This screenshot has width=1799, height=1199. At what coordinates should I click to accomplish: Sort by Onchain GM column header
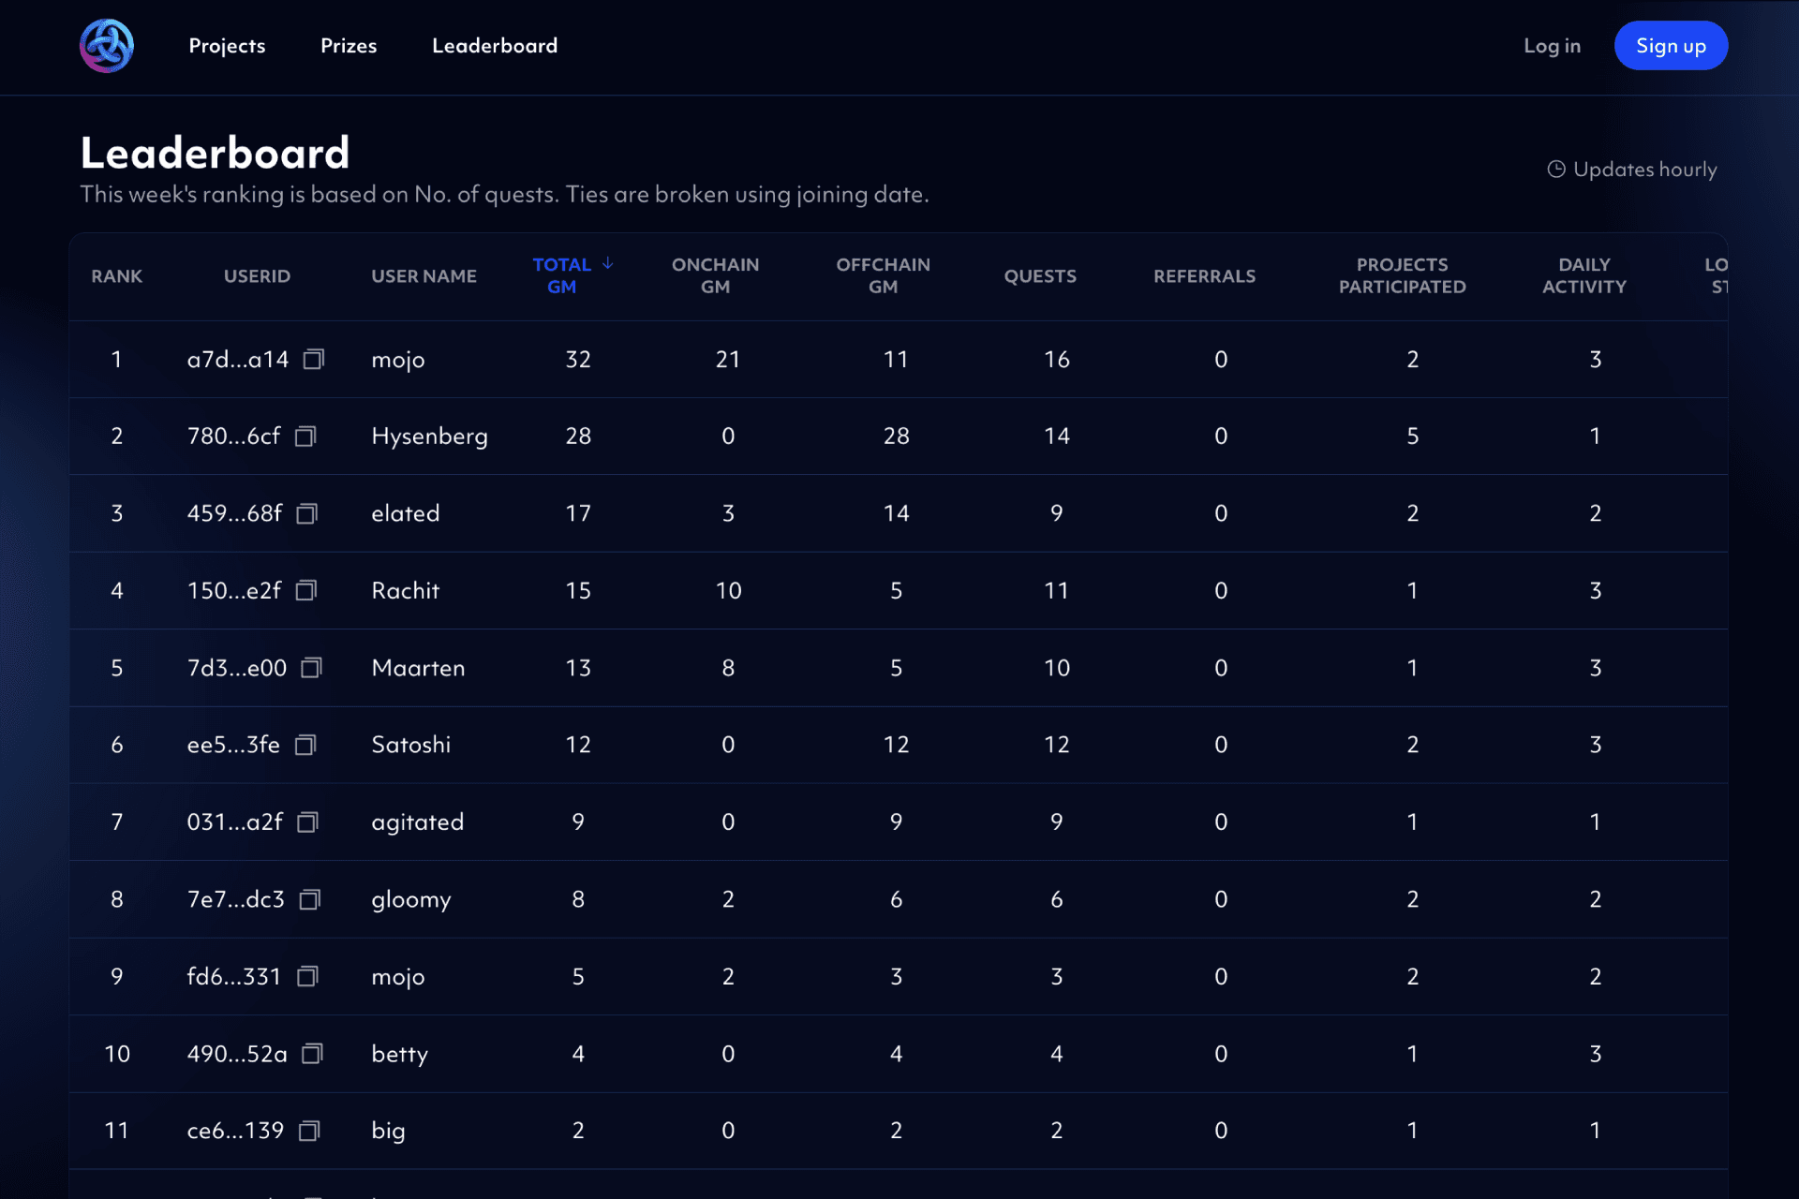pos(716,275)
